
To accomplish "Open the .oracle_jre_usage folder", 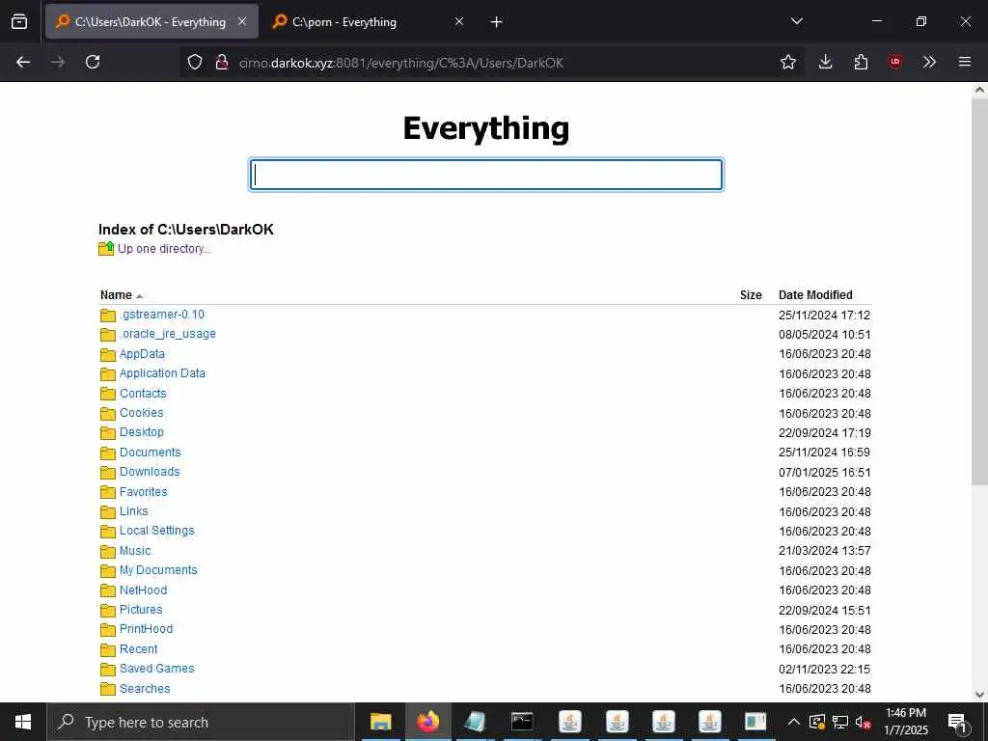I will pyautogui.click(x=168, y=334).
